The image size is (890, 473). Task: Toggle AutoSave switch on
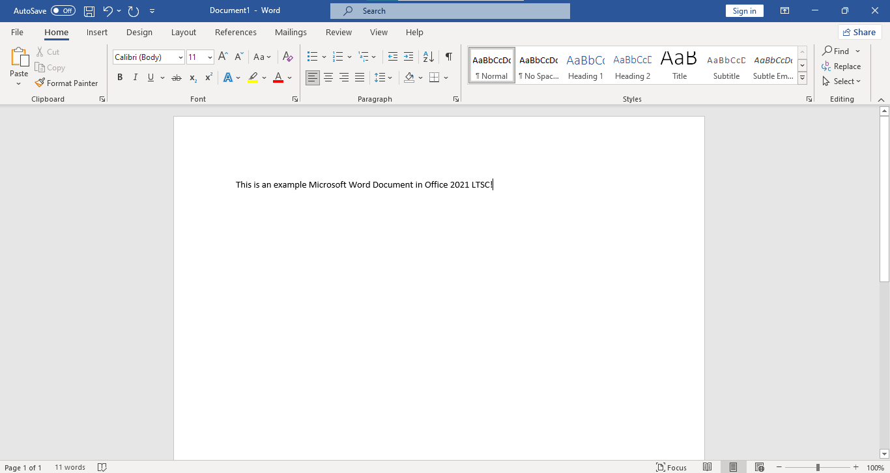63,11
